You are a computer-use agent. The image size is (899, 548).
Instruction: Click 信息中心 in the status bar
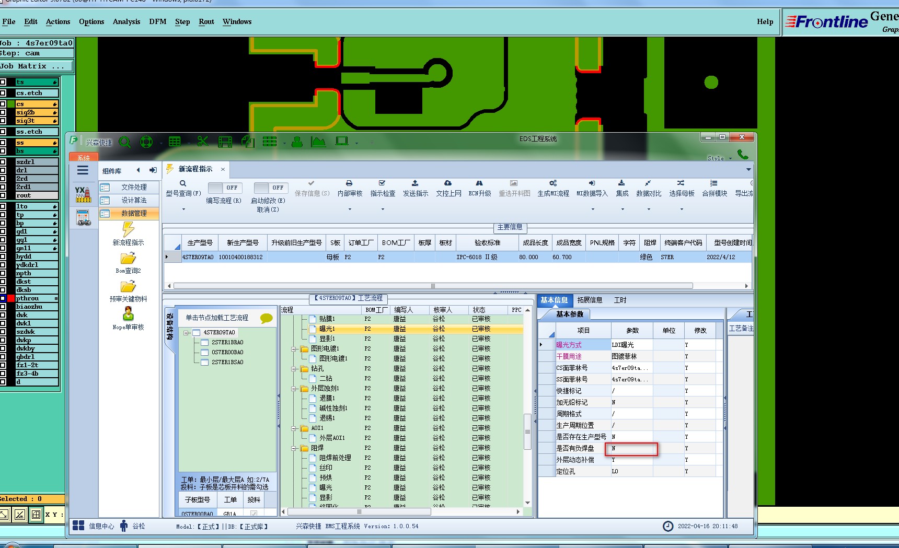(94, 526)
